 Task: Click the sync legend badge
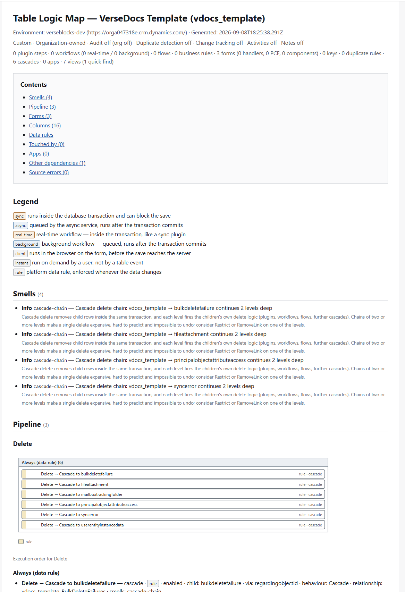19,216
